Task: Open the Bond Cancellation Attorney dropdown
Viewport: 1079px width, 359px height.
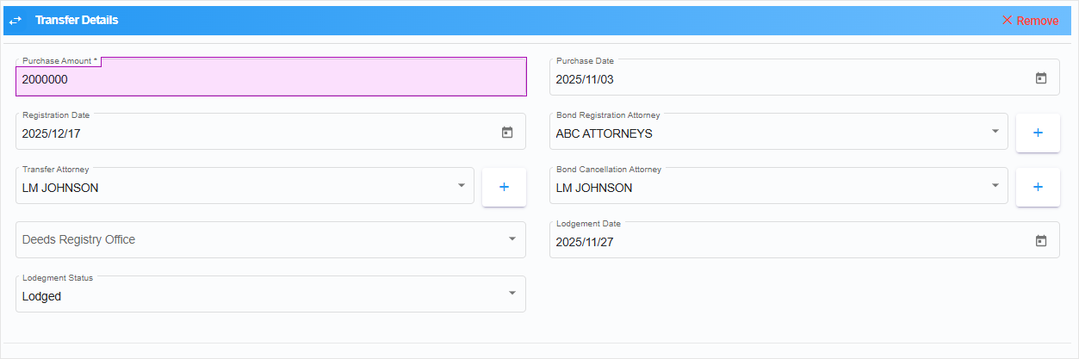Action: pos(995,186)
